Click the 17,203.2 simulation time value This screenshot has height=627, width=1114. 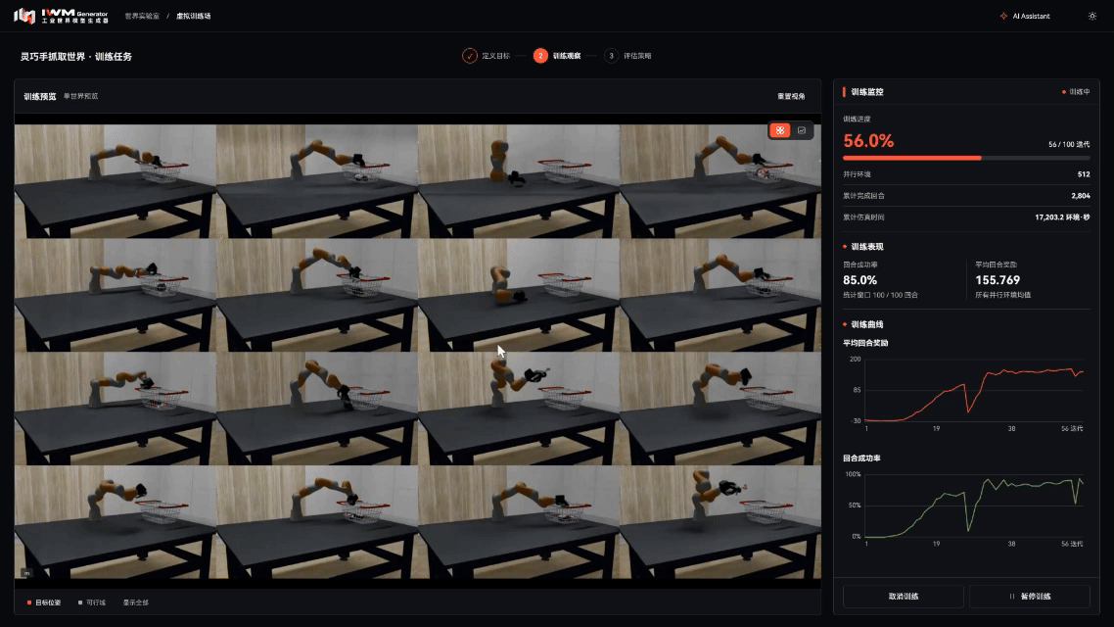[x=1062, y=217]
